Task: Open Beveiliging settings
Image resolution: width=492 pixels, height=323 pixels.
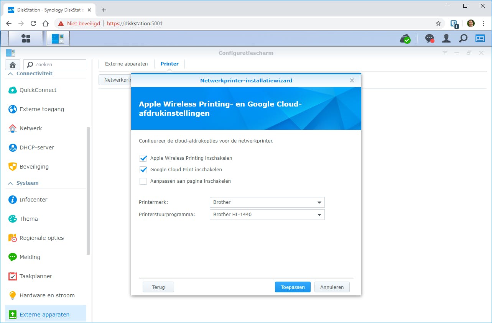Action: tap(34, 167)
